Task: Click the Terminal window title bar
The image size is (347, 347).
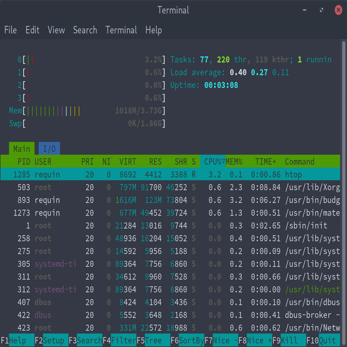Action: (173, 10)
